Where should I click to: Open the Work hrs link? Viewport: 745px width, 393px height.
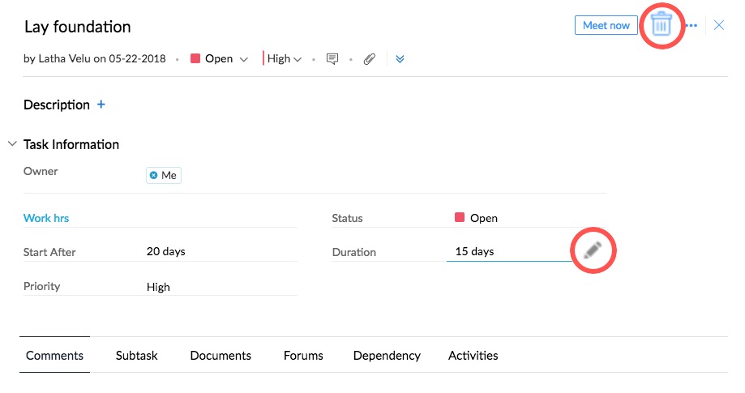coord(46,218)
